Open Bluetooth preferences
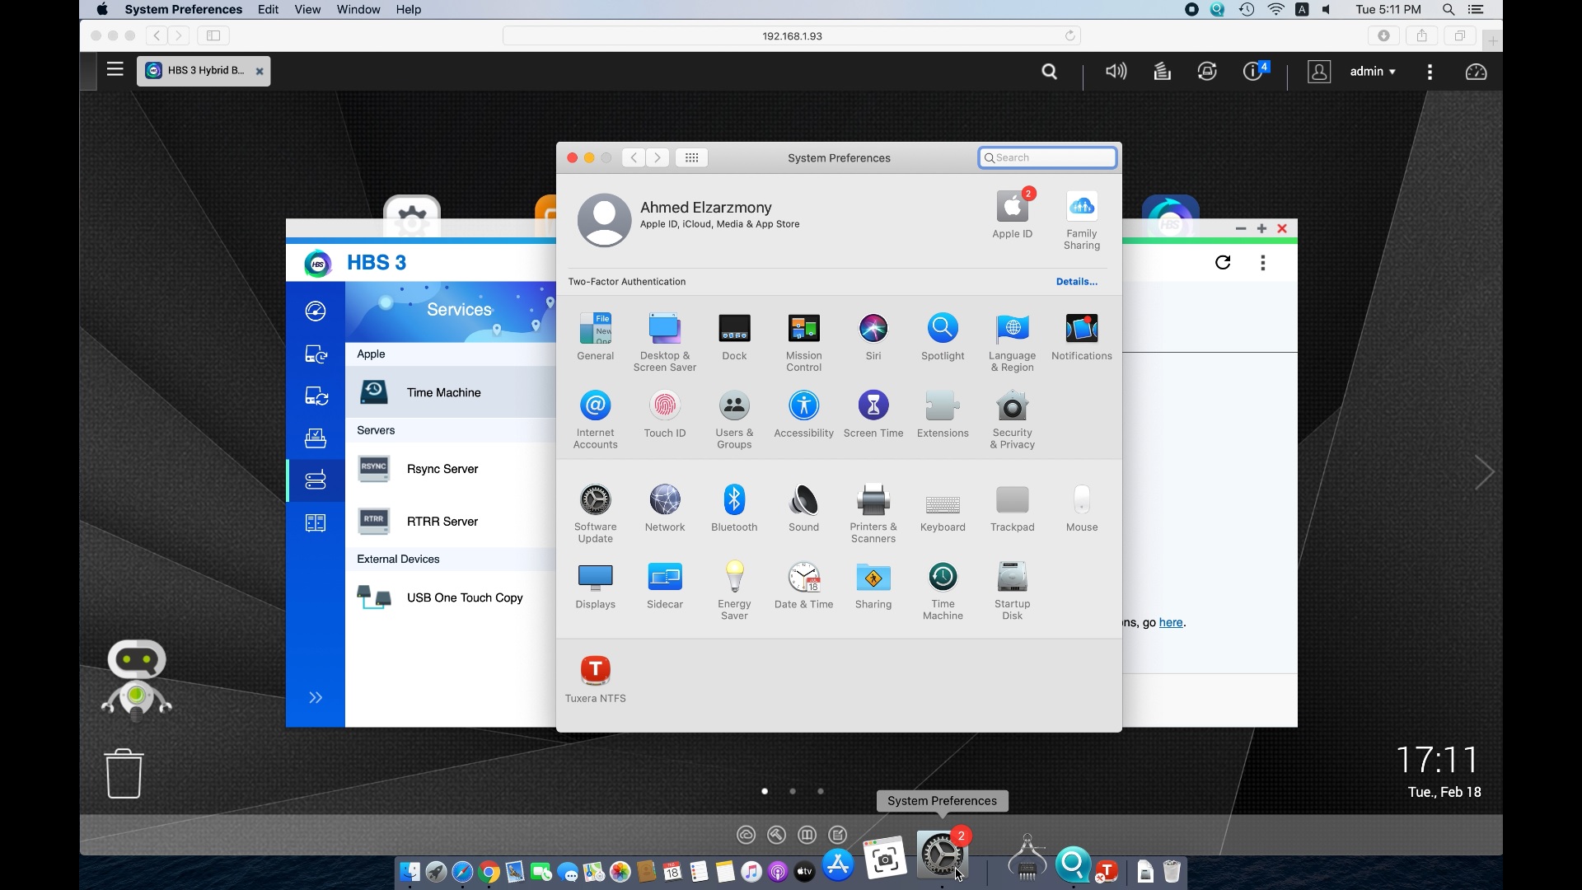 click(734, 508)
